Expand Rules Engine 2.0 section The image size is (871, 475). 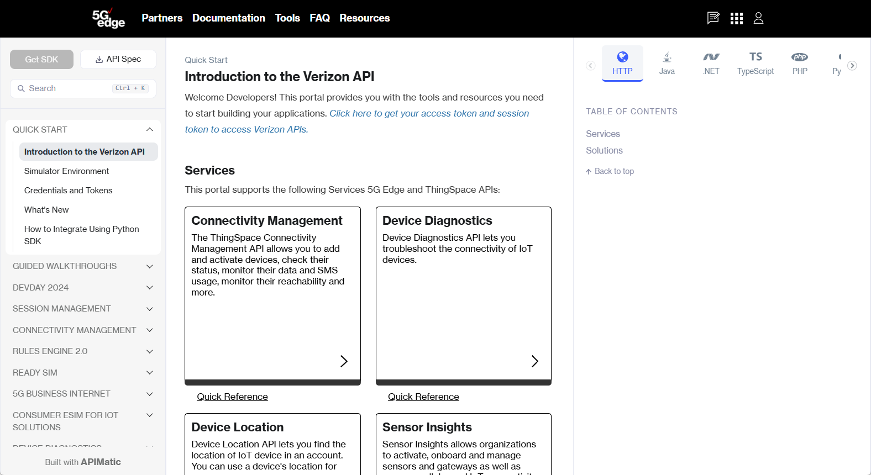point(83,351)
